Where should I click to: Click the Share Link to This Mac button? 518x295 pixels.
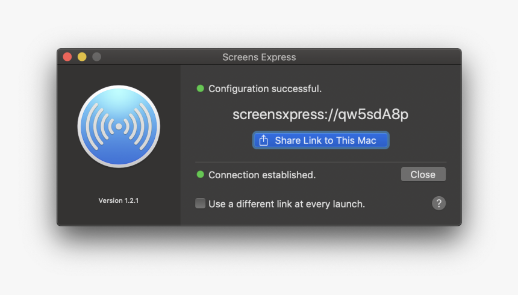[321, 140]
